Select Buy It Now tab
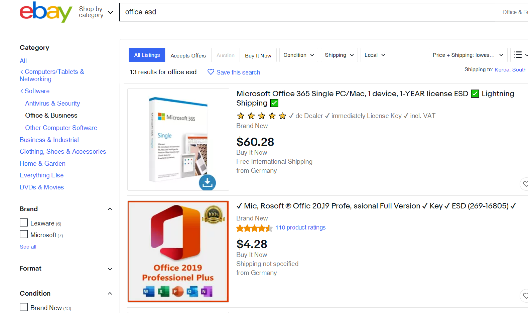This screenshot has width=528, height=313. point(258,55)
